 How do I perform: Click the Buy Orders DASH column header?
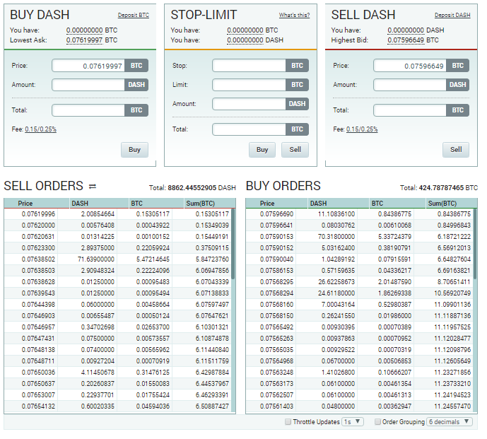[x=339, y=203]
